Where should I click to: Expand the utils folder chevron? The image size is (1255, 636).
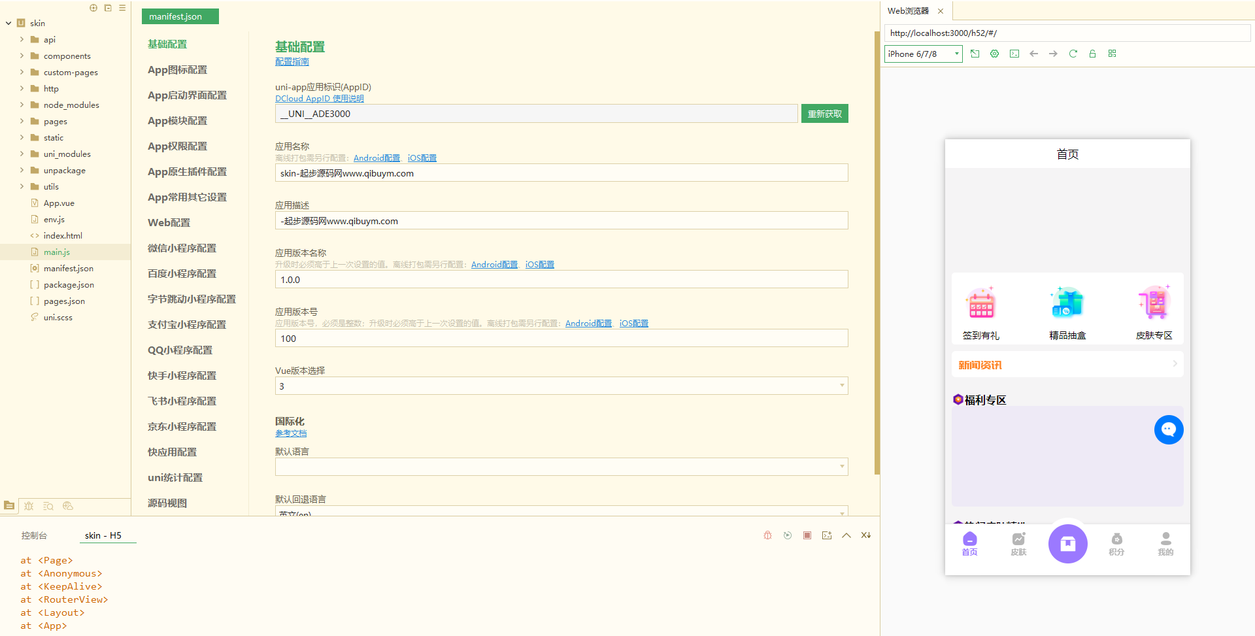point(22,186)
